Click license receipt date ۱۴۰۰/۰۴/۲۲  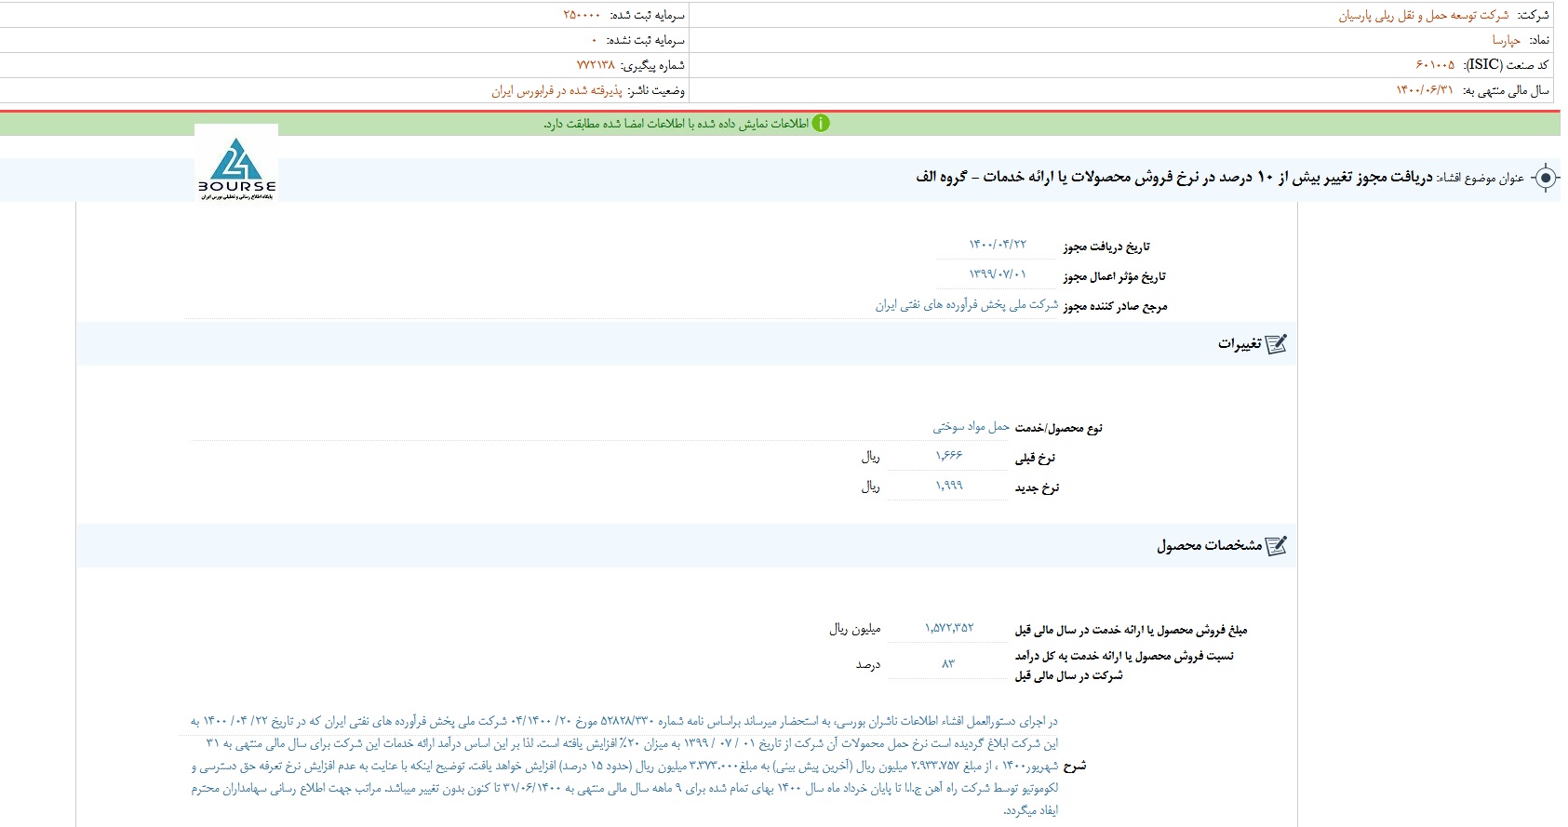coord(998,245)
